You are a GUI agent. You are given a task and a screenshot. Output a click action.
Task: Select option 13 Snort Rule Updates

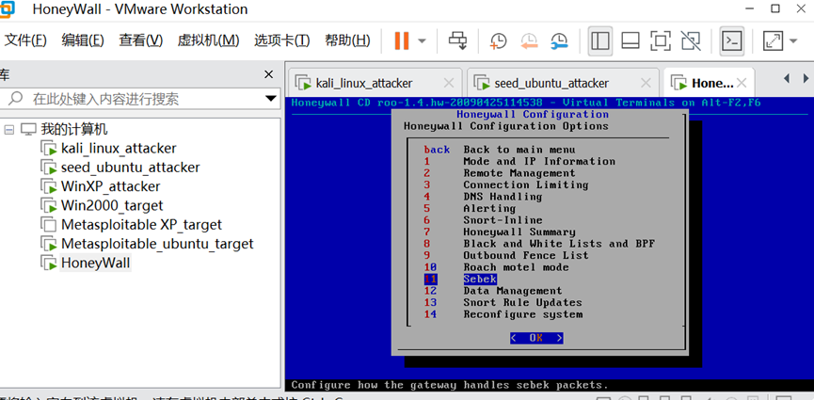(x=503, y=302)
